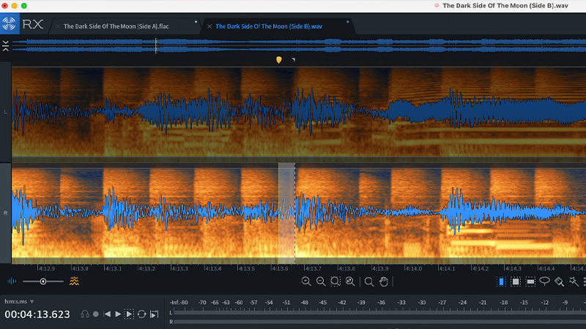The width and height of the screenshot is (586, 329).
Task: Toggle playhead follows playback icon
Action: pos(155,314)
